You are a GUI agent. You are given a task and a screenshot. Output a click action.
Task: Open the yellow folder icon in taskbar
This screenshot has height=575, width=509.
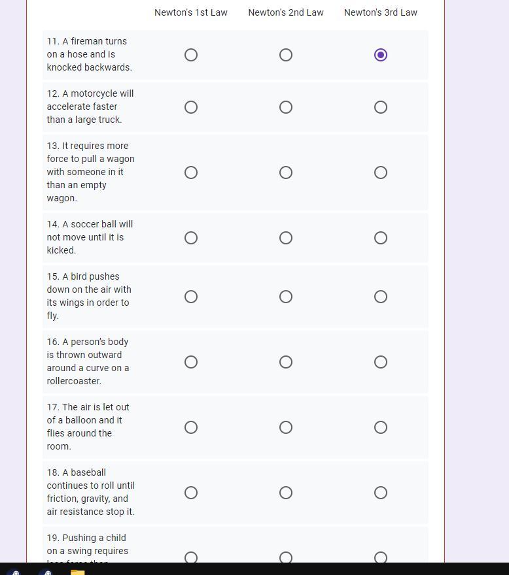point(78,572)
